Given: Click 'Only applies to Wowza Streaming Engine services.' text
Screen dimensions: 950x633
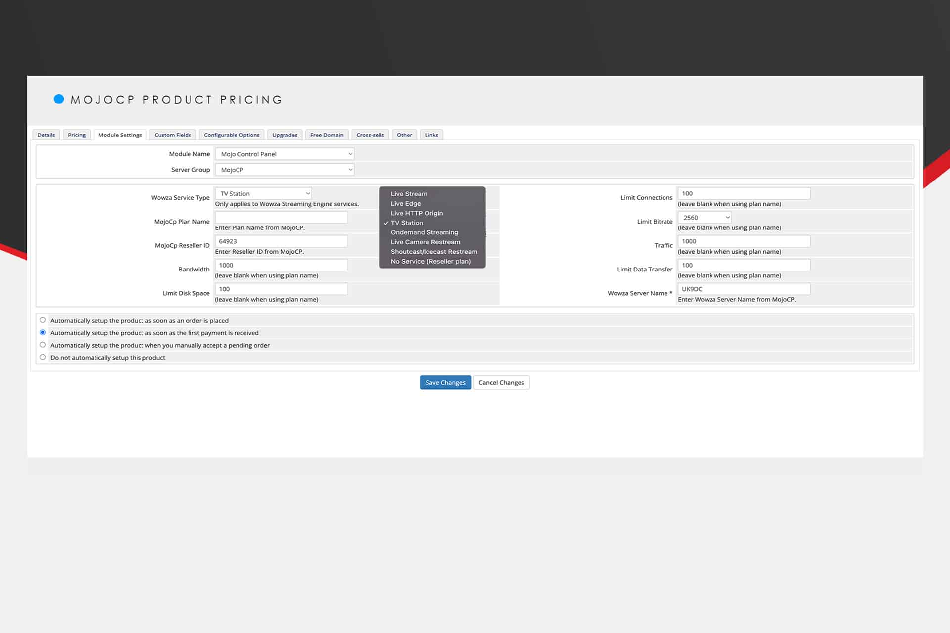Looking at the screenshot, I should [x=287, y=204].
